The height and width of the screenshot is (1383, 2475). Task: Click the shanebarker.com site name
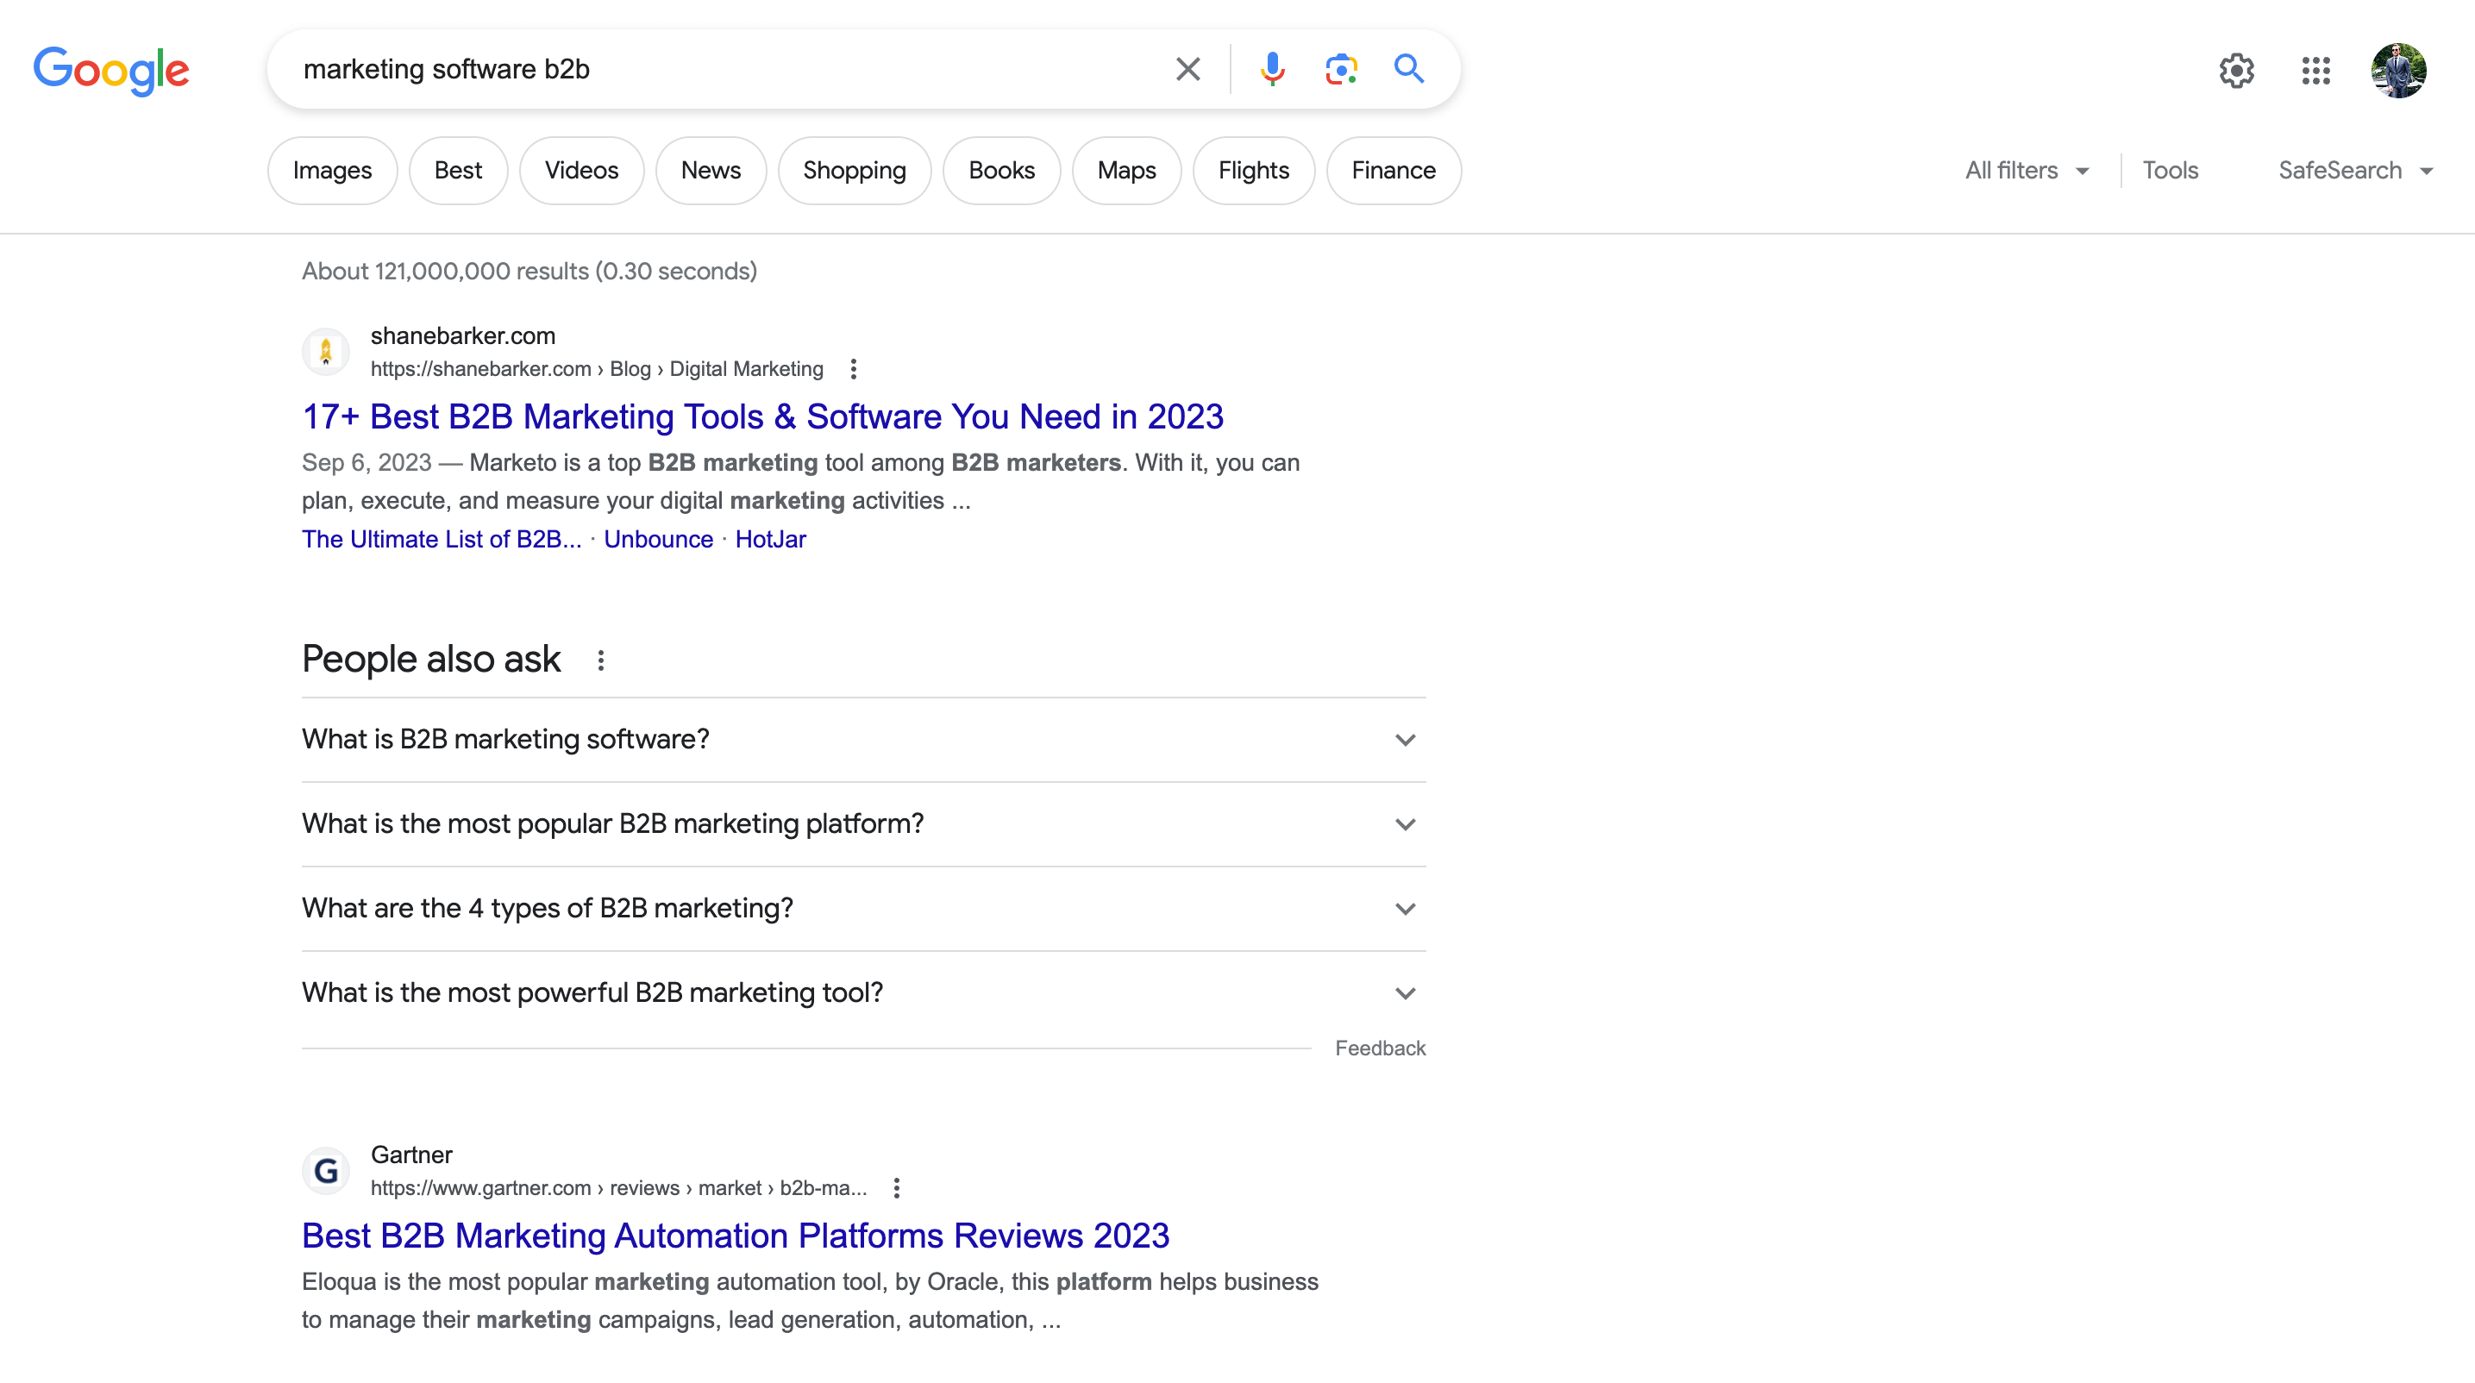(x=463, y=335)
